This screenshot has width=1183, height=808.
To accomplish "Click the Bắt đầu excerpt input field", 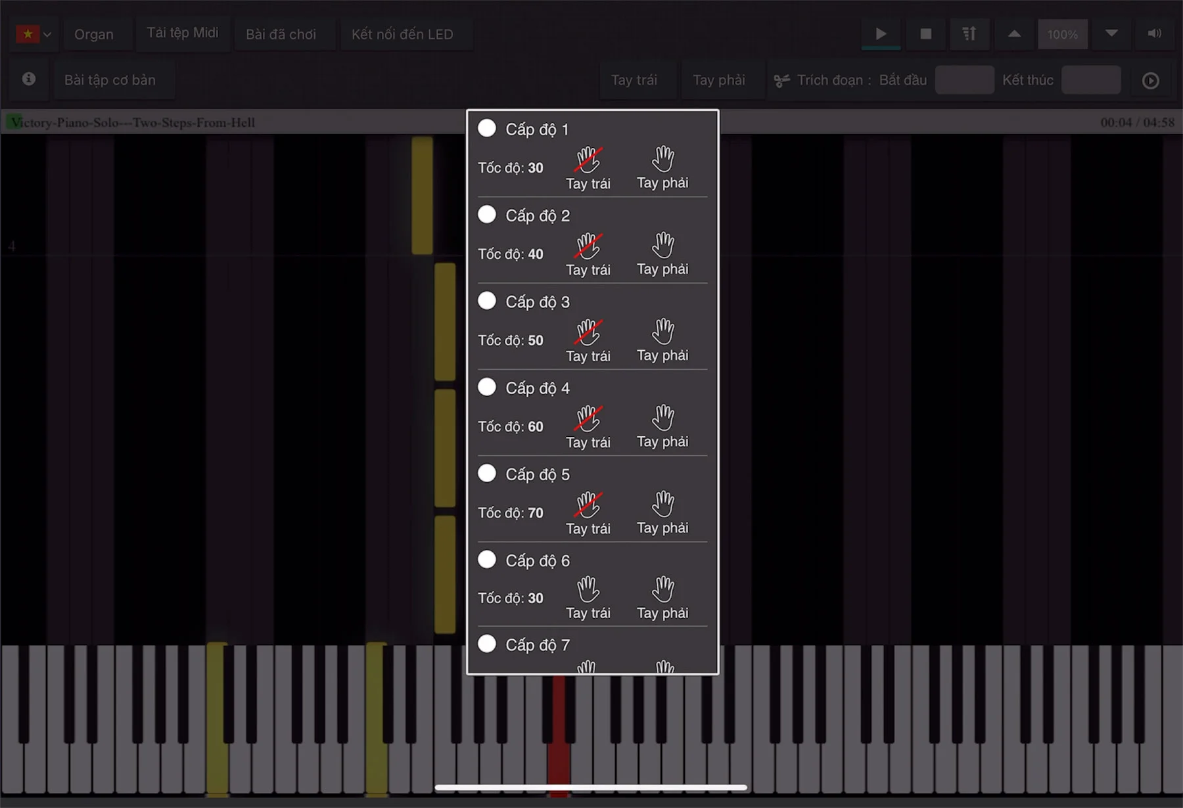I will [964, 80].
